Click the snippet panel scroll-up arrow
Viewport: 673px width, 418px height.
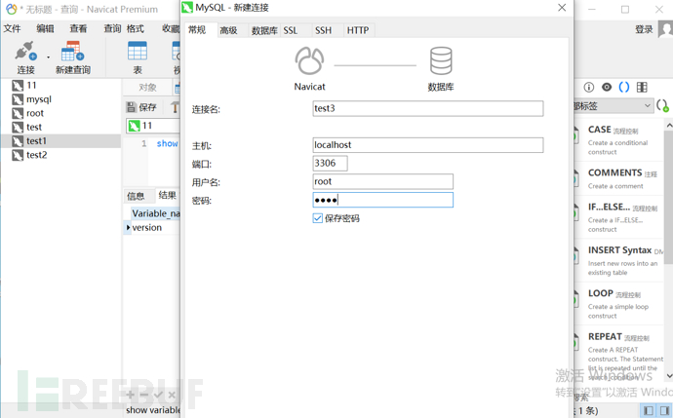[x=669, y=125]
